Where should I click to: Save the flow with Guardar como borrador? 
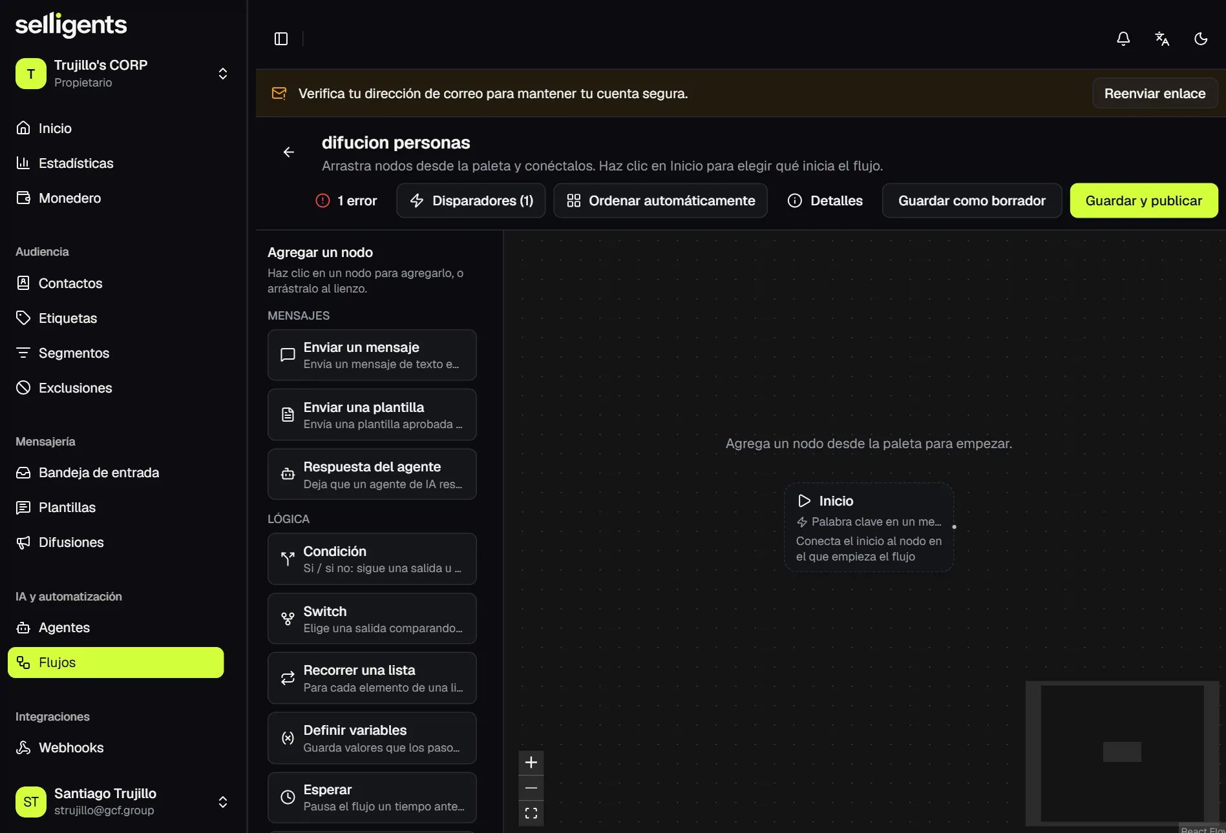pyautogui.click(x=972, y=201)
